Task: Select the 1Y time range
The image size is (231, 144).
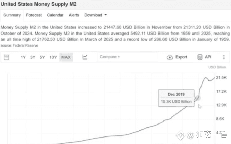Action: click(23, 57)
